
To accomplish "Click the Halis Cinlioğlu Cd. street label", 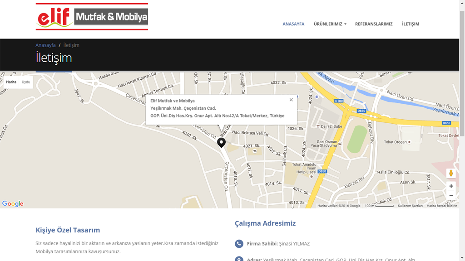I will point(394,172).
